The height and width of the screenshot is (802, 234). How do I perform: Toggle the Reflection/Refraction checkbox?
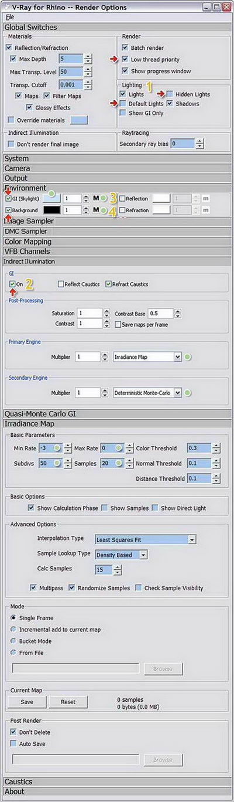tap(8, 47)
